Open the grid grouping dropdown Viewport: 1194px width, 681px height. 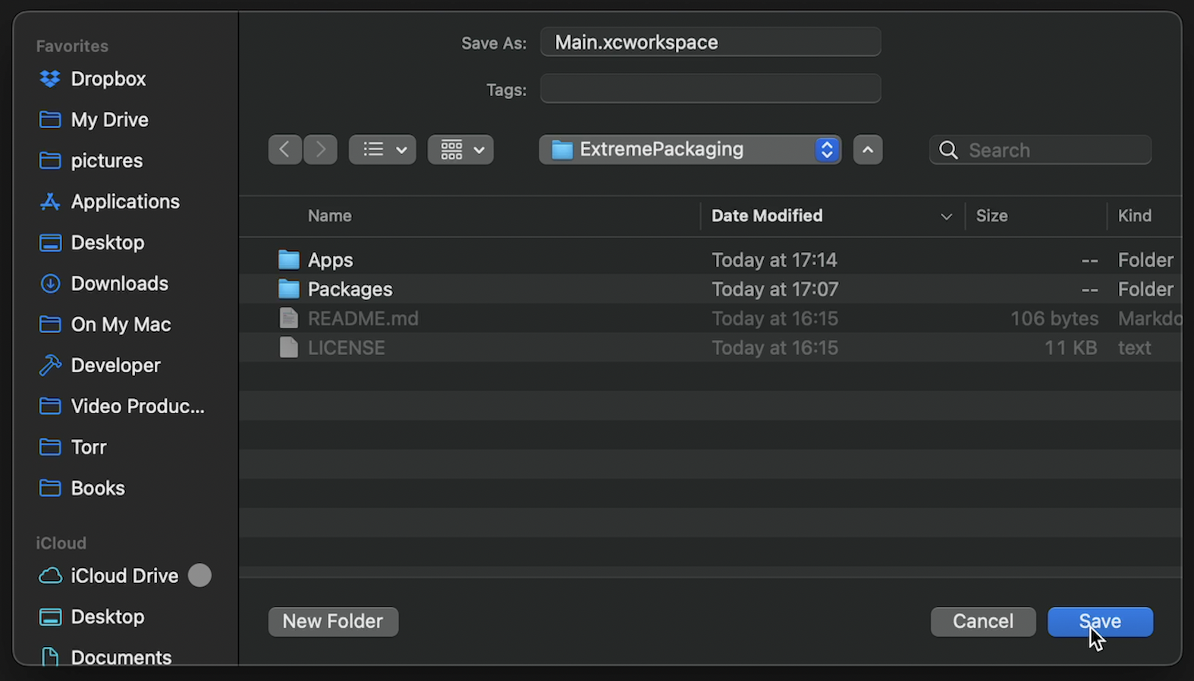[x=460, y=150]
